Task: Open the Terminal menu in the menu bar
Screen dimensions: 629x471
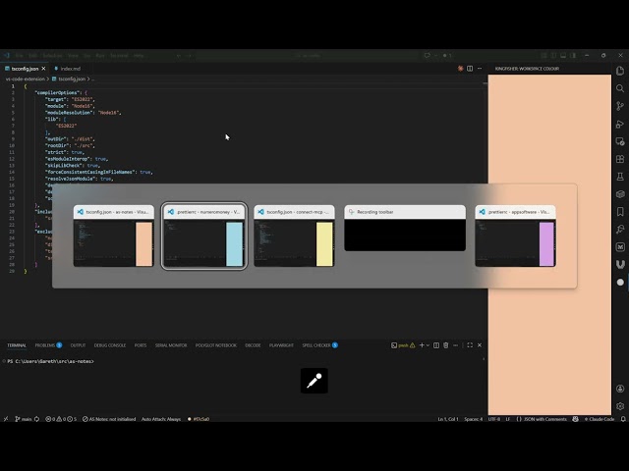Action: [x=119, y=55]
